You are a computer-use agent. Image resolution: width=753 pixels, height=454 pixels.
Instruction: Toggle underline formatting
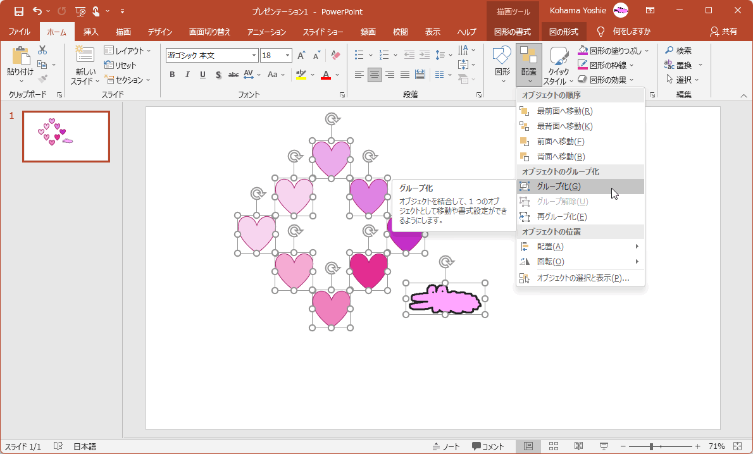(202, 74)
